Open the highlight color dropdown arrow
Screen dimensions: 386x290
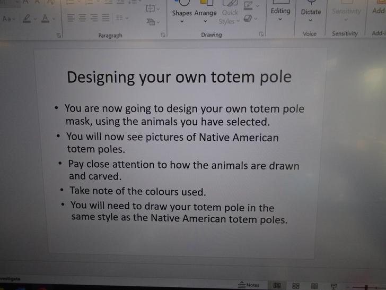pos(36,19)
